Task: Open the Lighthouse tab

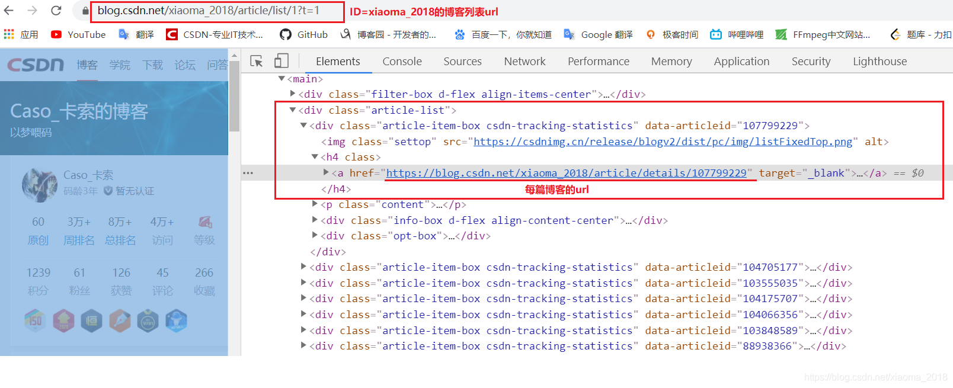Action: 880,61
